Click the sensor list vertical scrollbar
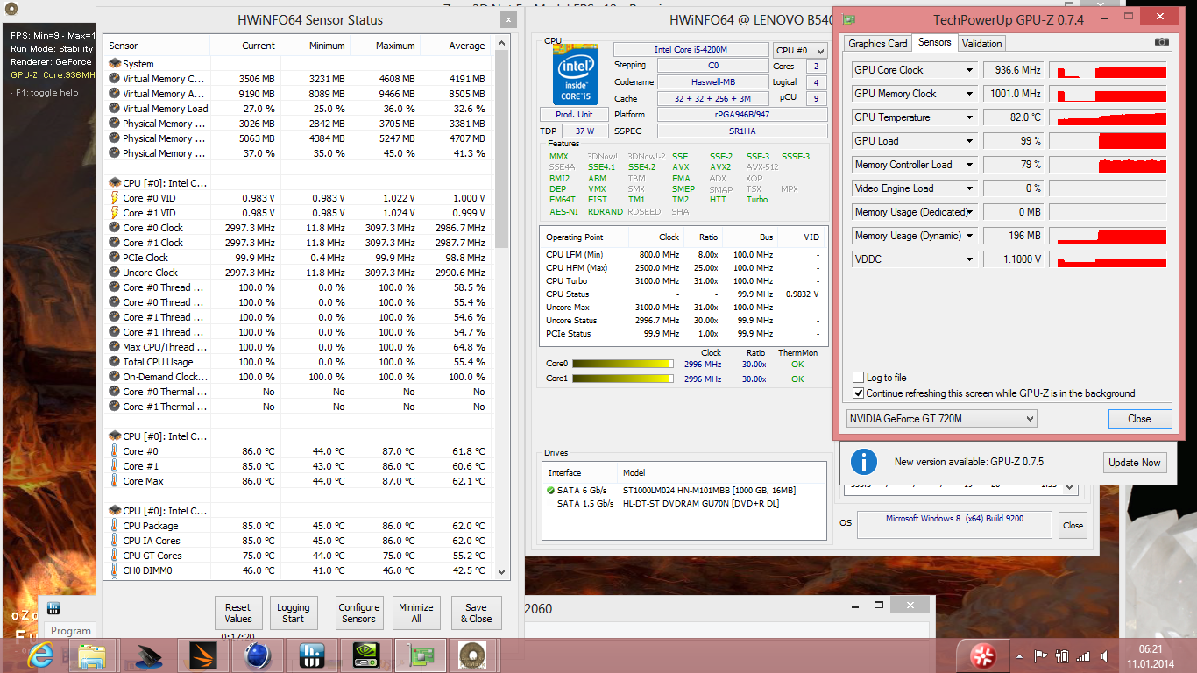Screen dimensions: 1197x673 pos(502,307)
